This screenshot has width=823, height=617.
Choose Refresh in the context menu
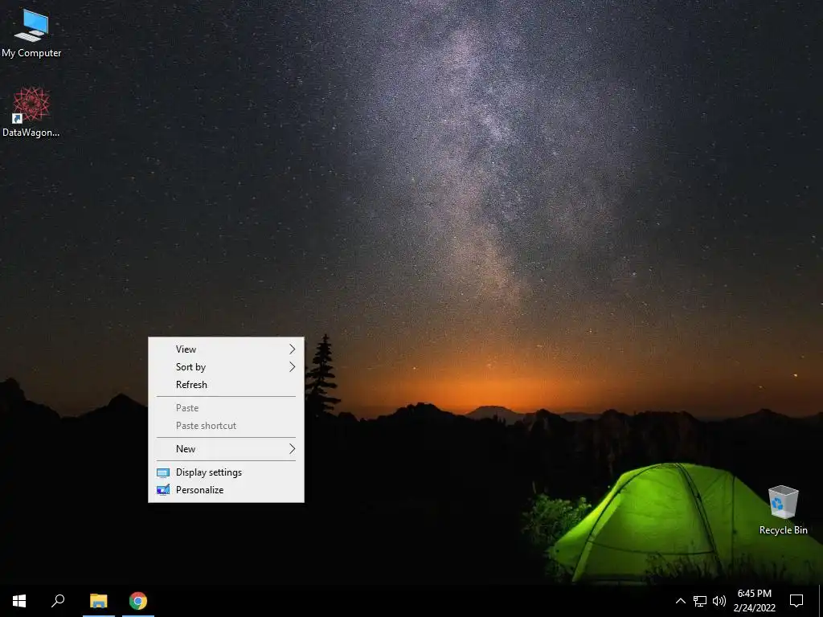click(x=226, y=385)
